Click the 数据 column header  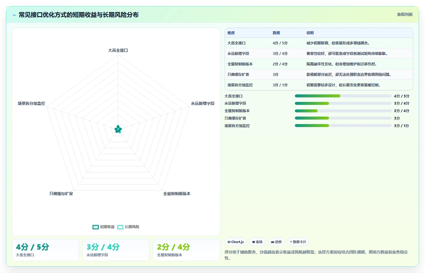point(276,33)
